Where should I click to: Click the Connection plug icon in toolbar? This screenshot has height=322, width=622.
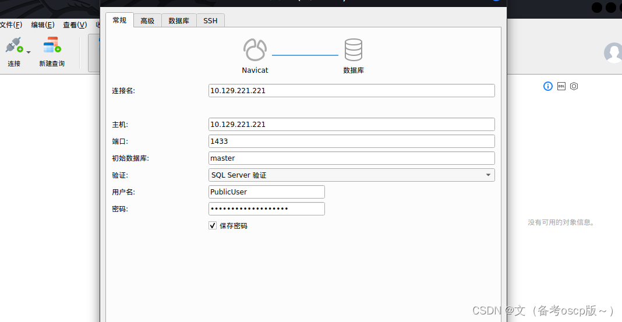[14, 45]
